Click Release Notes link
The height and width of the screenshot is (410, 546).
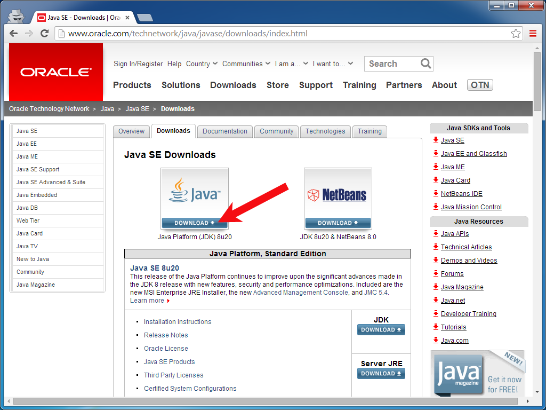coord(166,335)
